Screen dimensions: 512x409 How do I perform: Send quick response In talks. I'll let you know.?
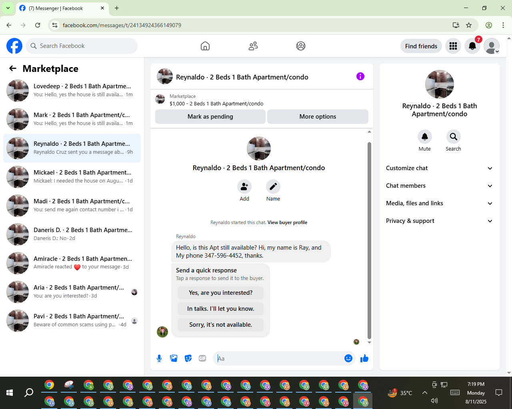(220, 309)
